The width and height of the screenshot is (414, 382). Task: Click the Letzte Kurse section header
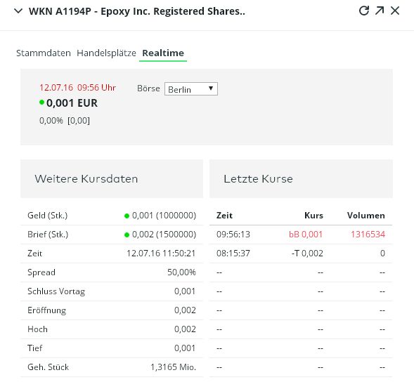tap(301, 178)
